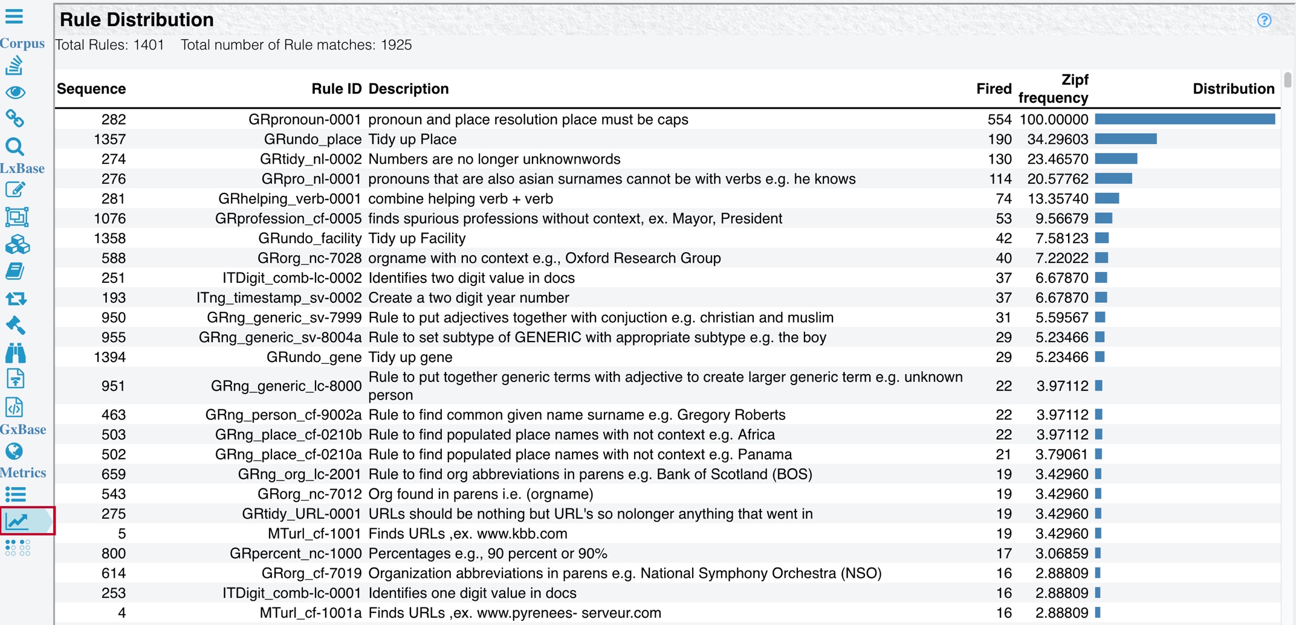The width and height of the screenshot is (1296, 625).
Task: Open the magnifying glass search icon
Action: 15,146
